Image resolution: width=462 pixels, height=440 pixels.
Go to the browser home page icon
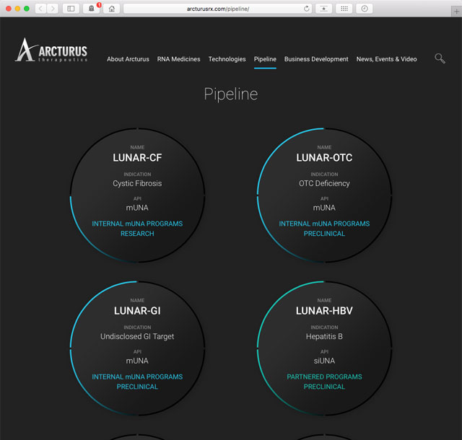pyautogui.click(x=112, y=9)
